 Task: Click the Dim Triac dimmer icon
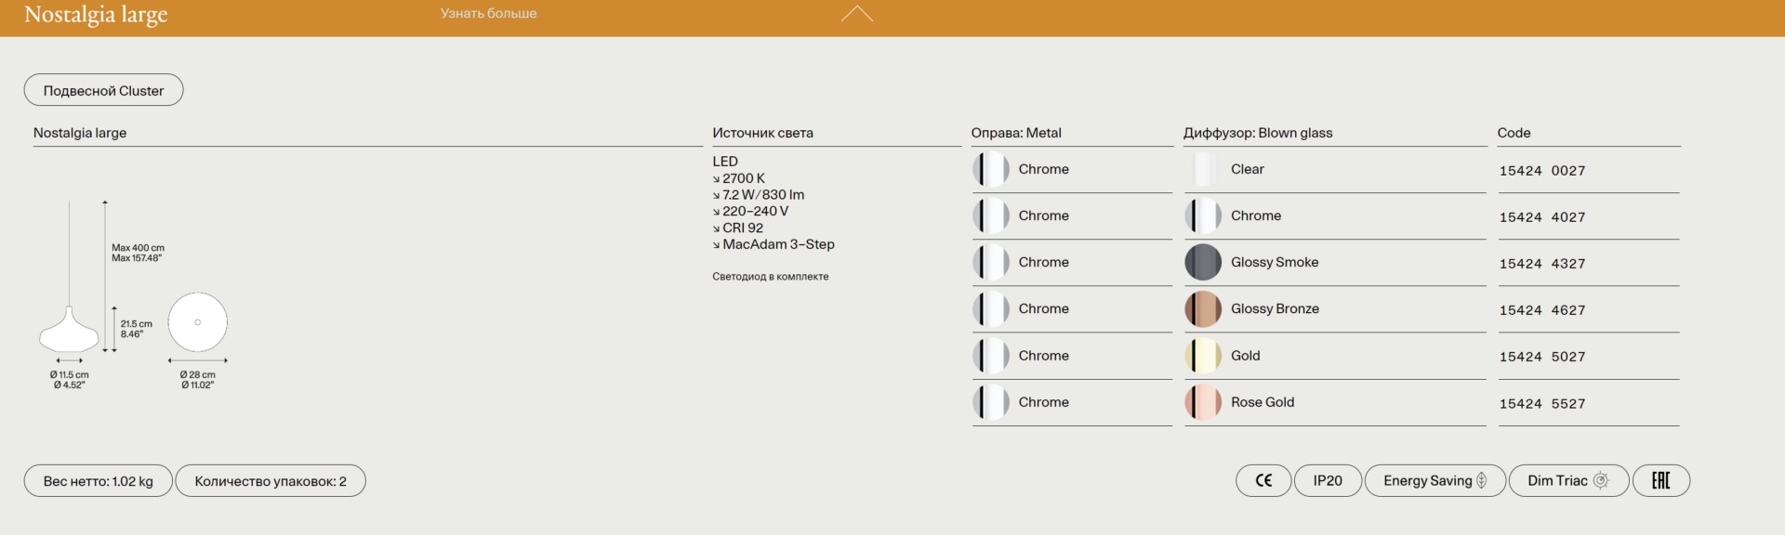coord(1600,480)
